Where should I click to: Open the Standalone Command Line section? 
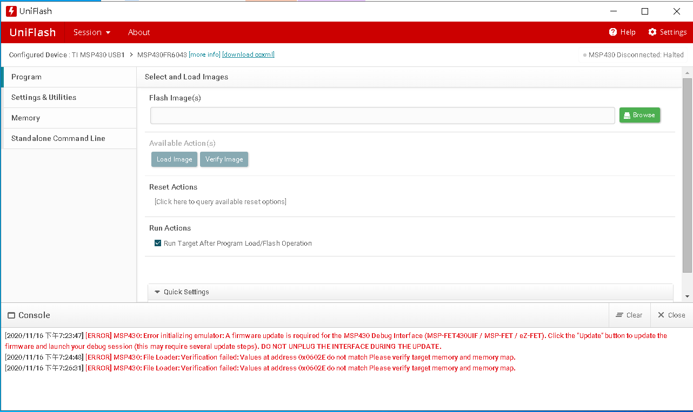pyautogui.click(x=70, y=139)
